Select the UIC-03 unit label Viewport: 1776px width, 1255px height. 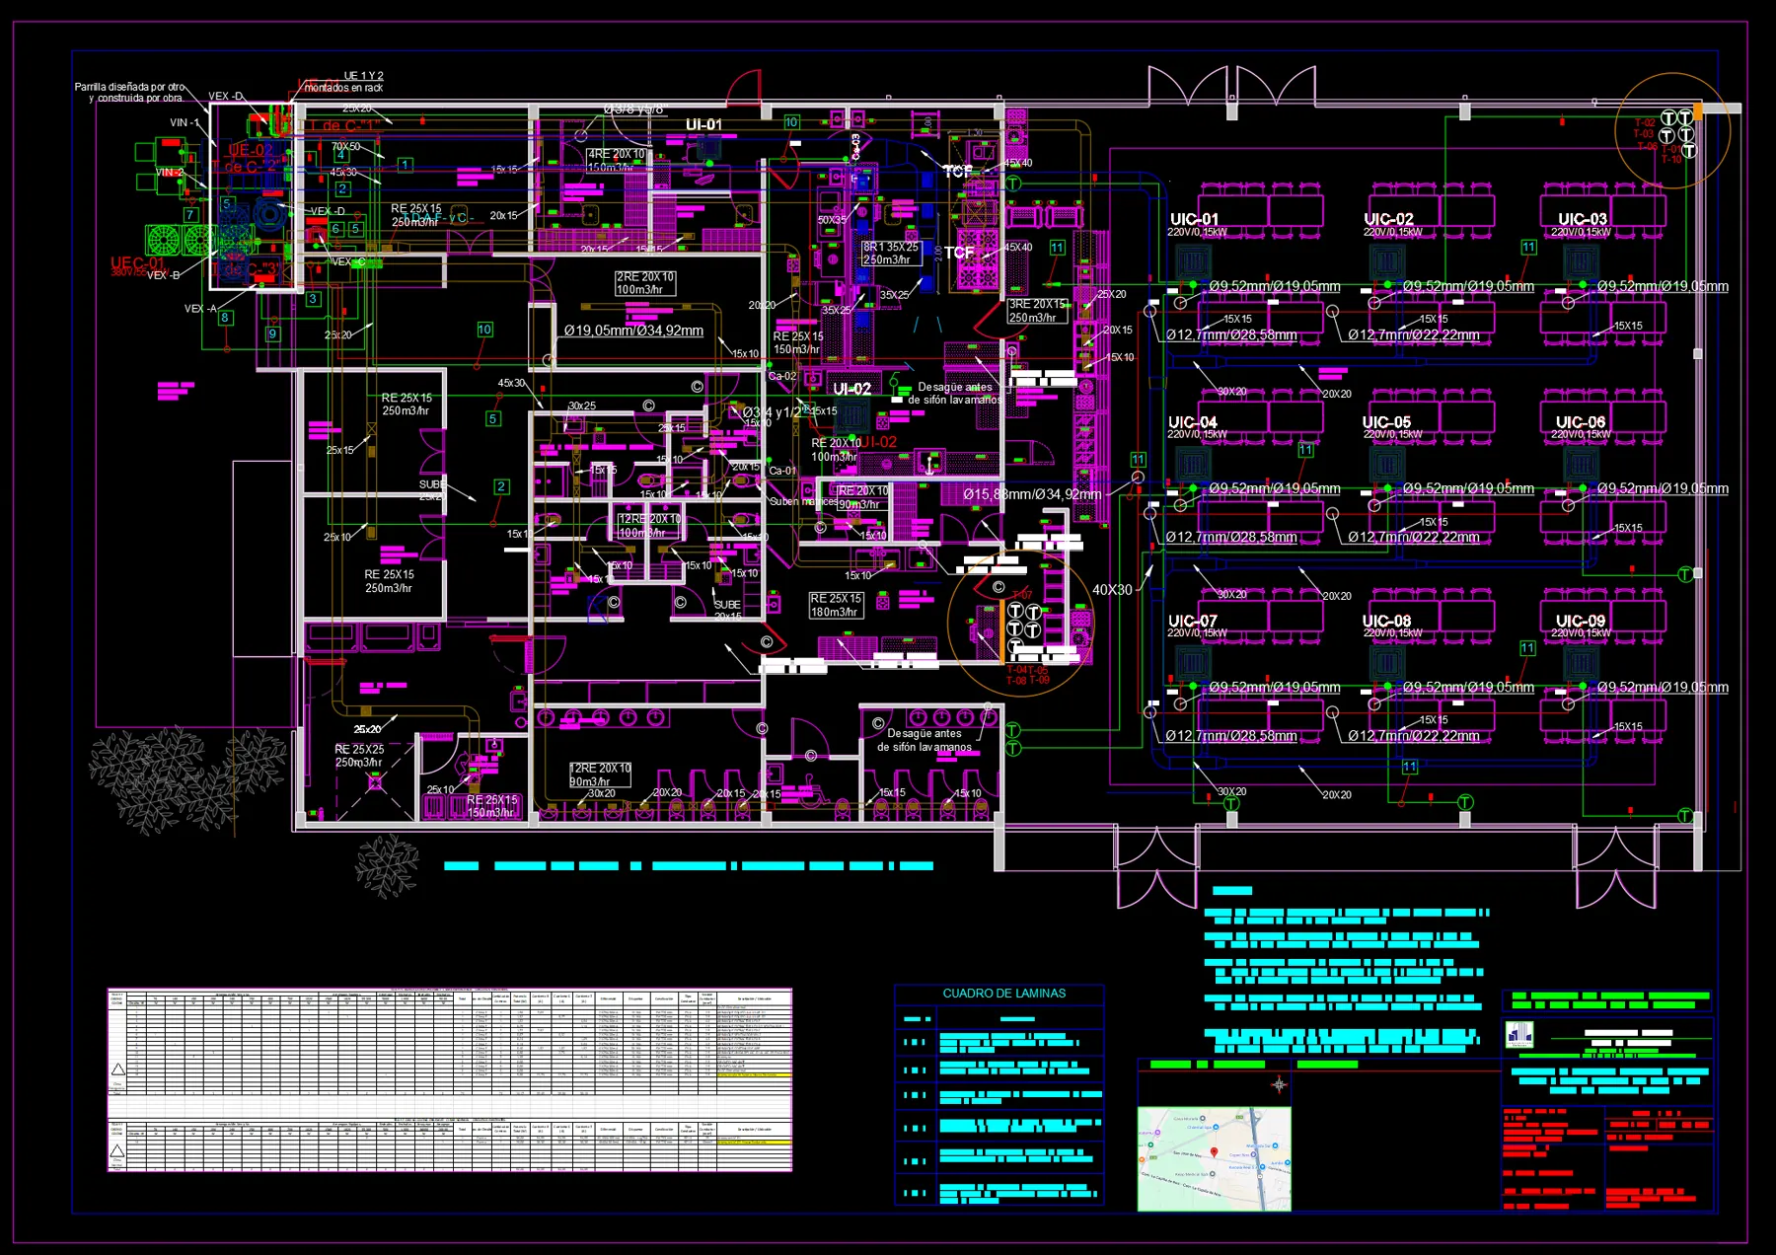(x=1583, y=219)
